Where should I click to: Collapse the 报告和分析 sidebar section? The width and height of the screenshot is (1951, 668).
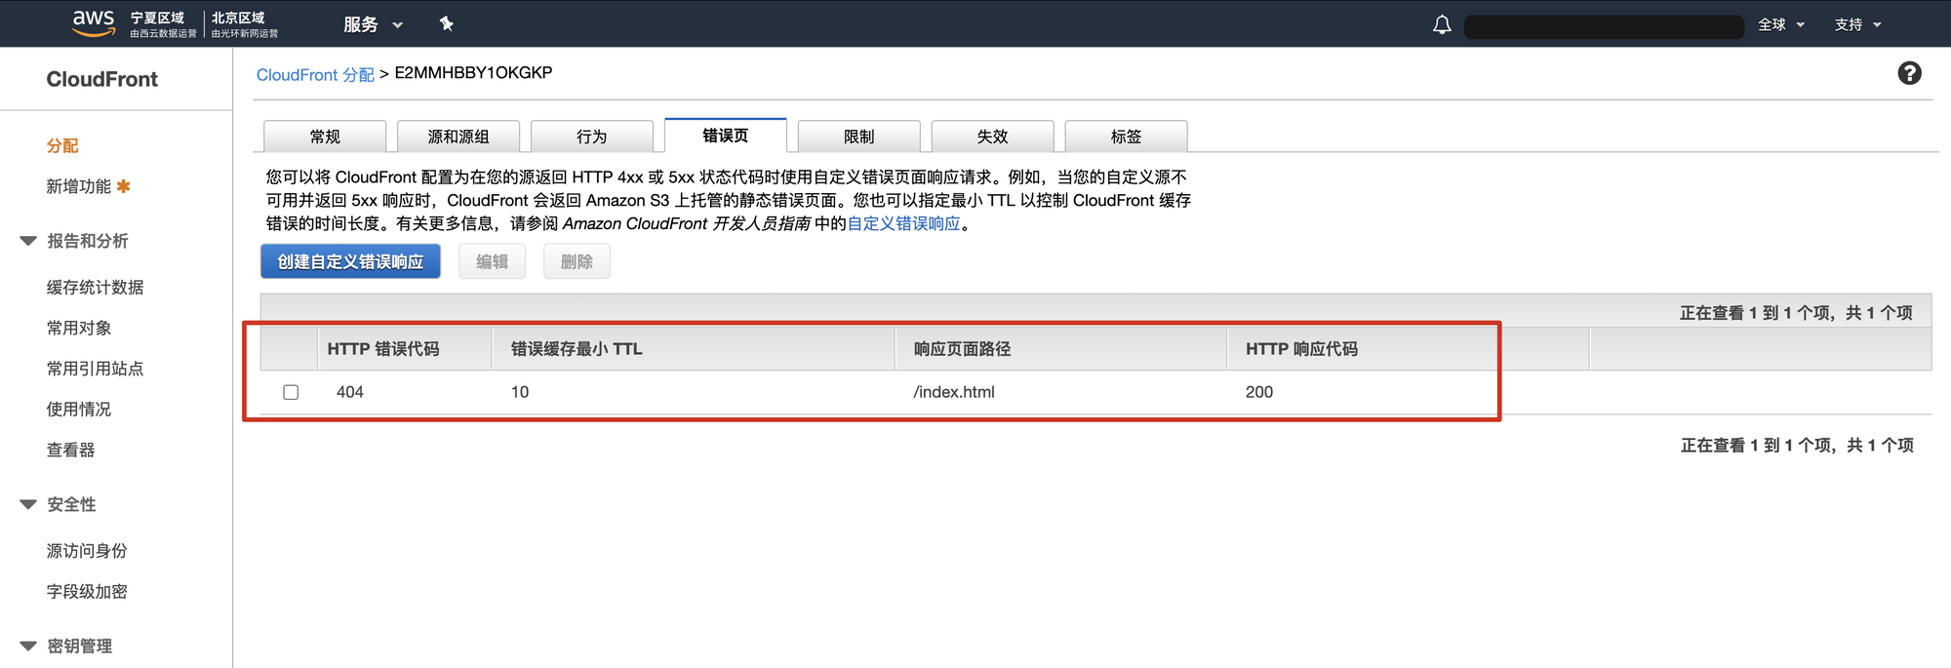[28, 241]
